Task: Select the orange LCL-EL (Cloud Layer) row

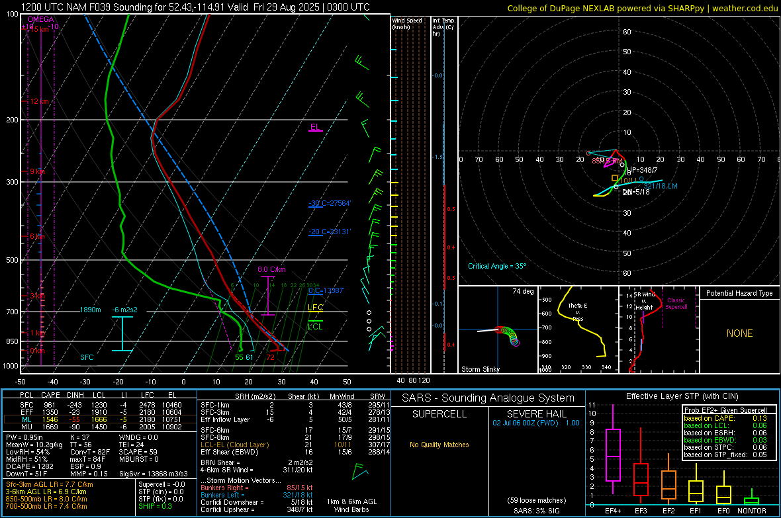Action: (x=295, y=445)
